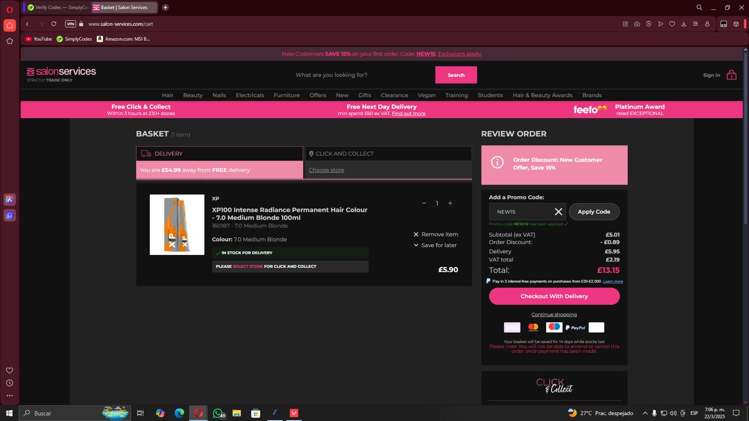The height and width of the screenshot is (421, 749).
Task: Click Checkout With Delivery
Action: [x=554, y=296]
